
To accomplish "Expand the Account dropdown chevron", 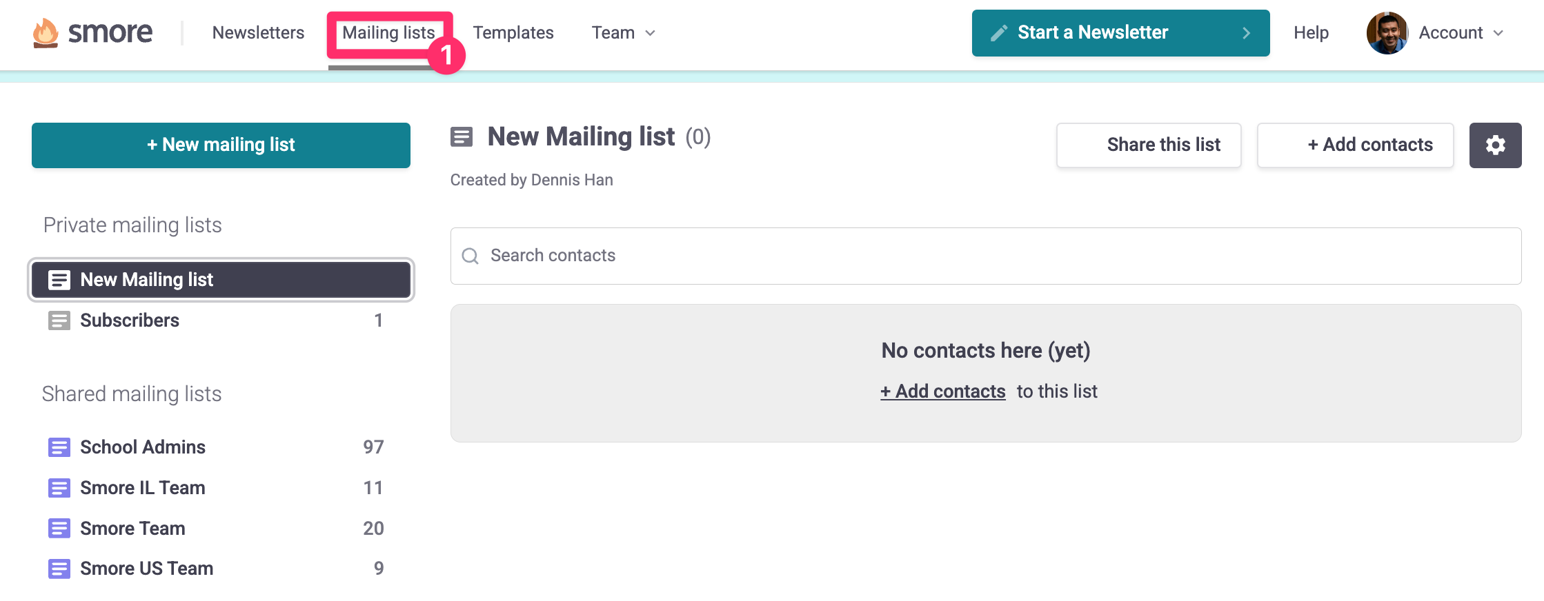I will [1498, 33].
